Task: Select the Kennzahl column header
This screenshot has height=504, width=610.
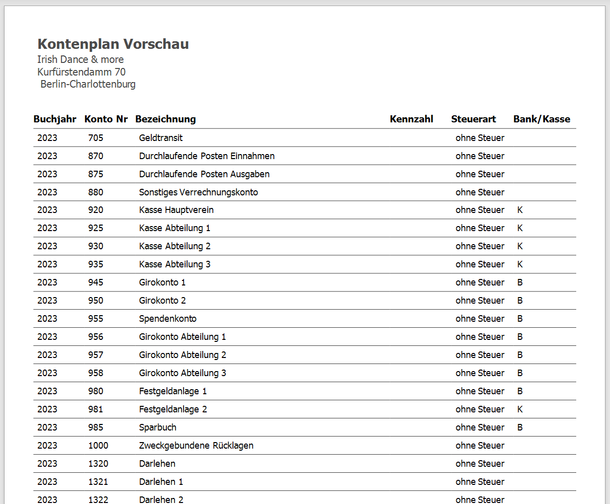Action: [x=411, y=119]
